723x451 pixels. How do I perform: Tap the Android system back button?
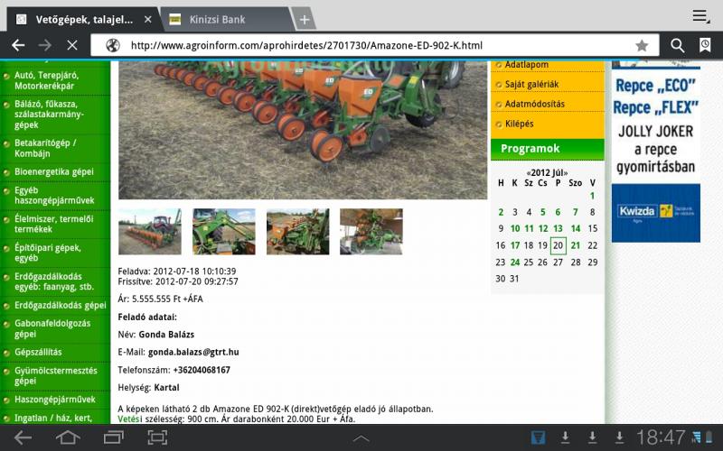tap(22, 437)
